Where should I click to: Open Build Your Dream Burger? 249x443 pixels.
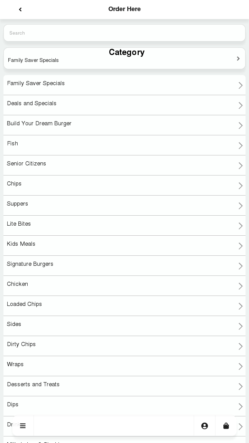(39, 124)
